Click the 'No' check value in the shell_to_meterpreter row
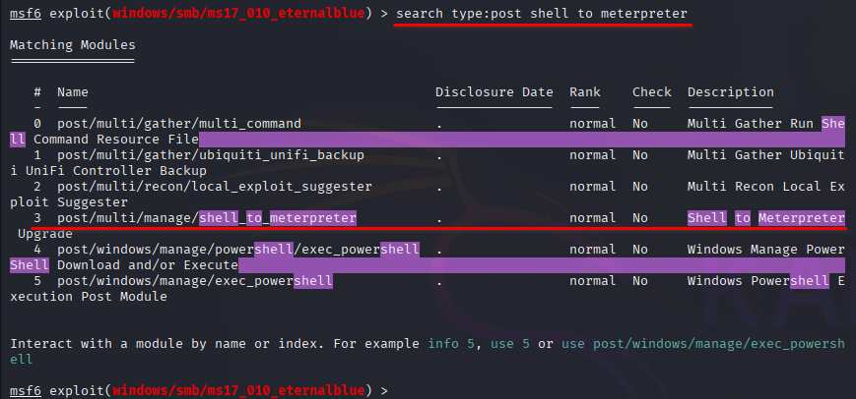The width and height of the screenshot is (856, 399). [x=640, y=218]
